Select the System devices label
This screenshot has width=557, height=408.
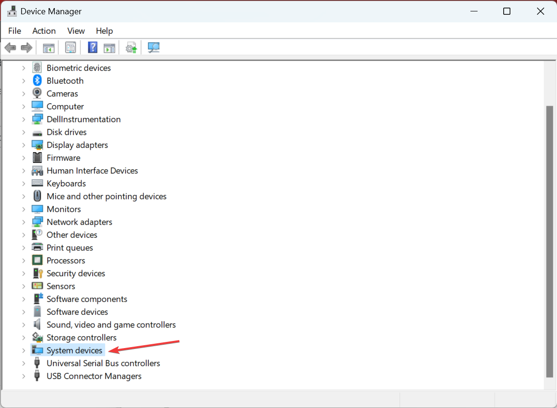[74, 350]
